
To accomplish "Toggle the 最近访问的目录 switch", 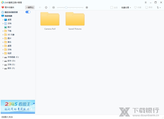I will pos(28,12).
